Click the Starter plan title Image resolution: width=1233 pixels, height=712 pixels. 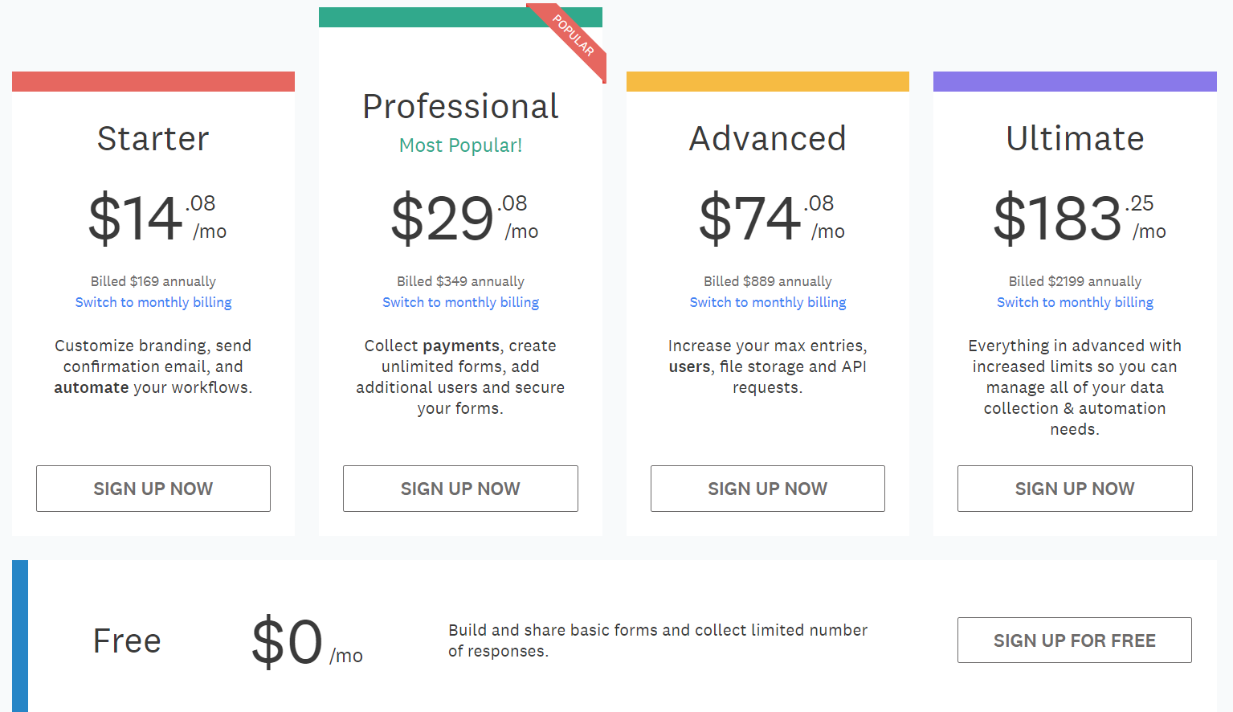[x=153, y=138]
